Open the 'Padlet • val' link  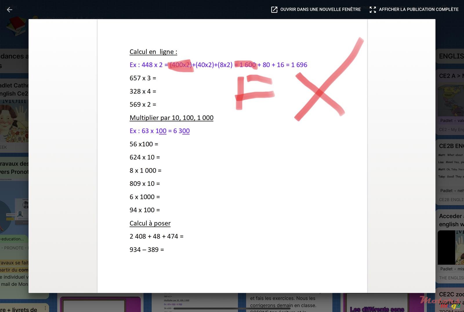click(451, 121)
